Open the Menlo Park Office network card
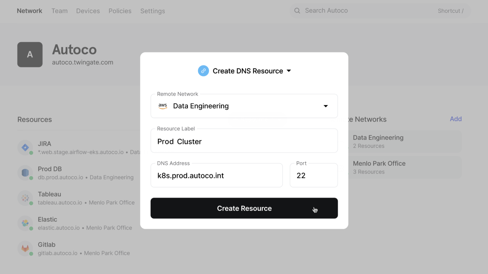Image resolution: width=488 pixels, height=274 pixels. coord(404,167)
